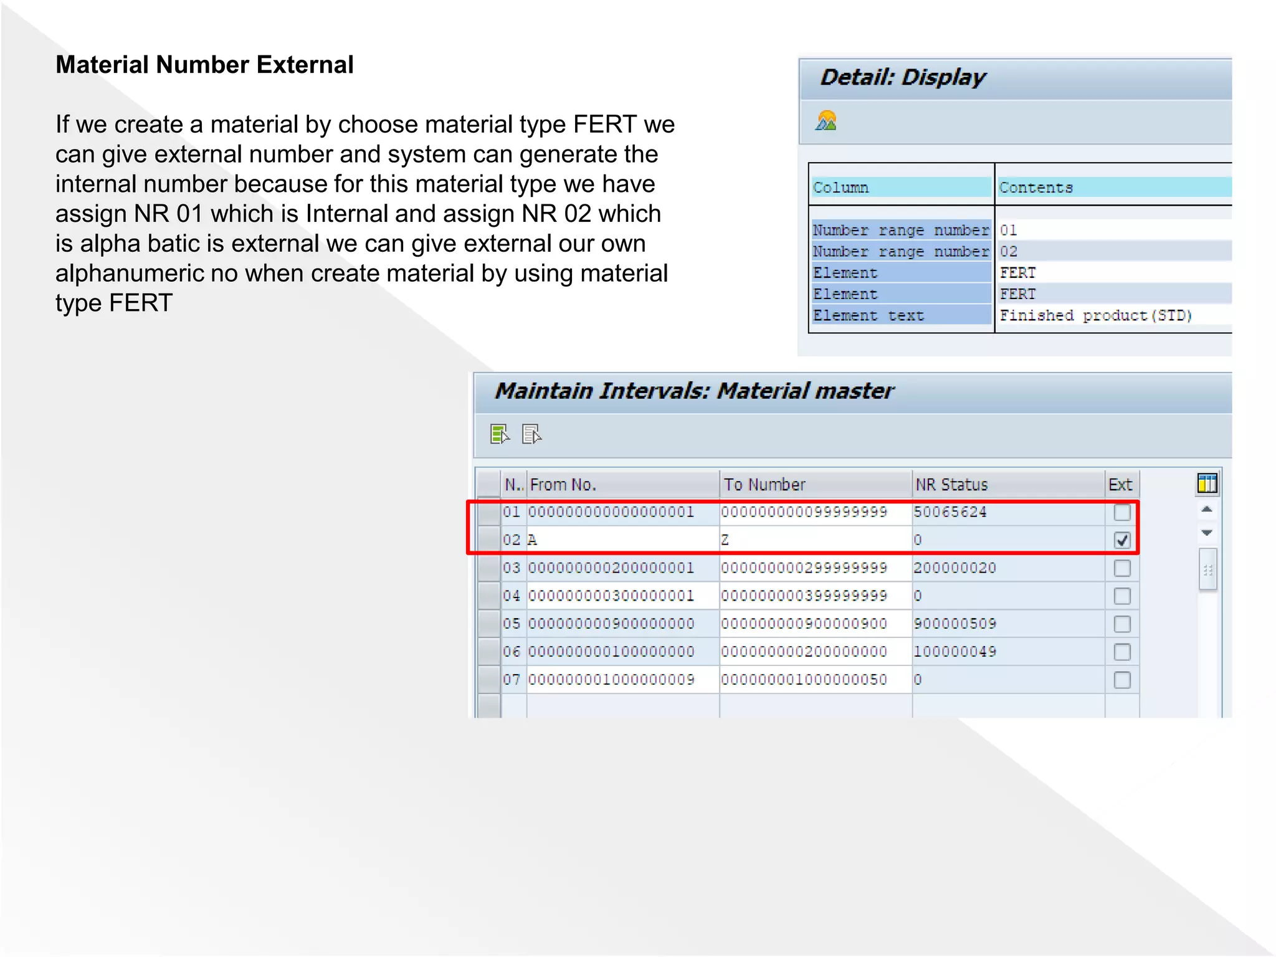
Task: Click NR Status value 200000020
Action: tap(955, 568)
